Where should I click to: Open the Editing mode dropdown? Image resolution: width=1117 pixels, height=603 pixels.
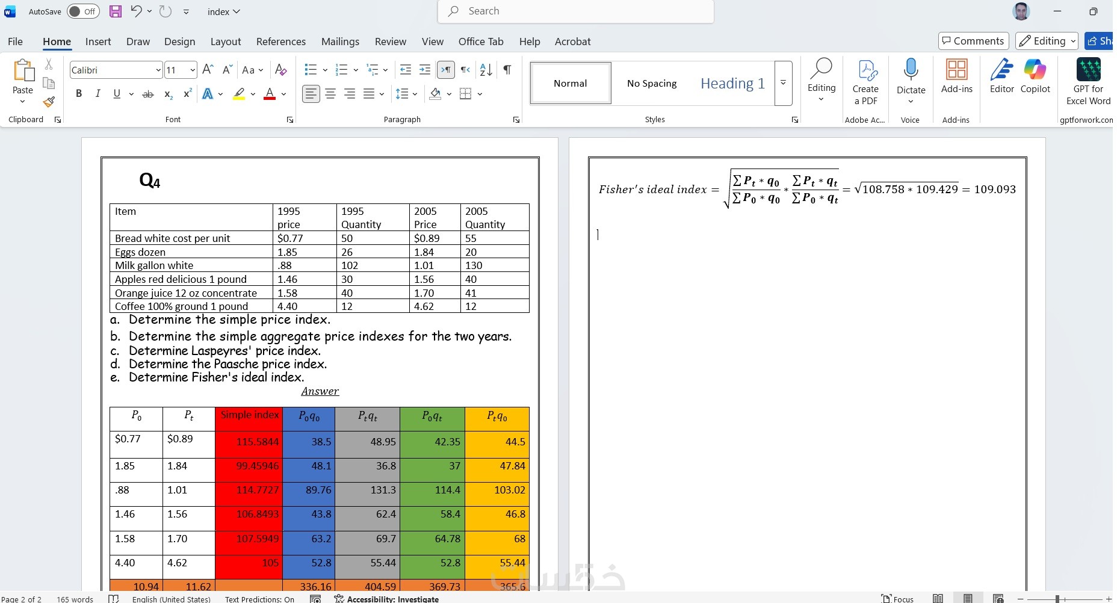pos(1047,41)
